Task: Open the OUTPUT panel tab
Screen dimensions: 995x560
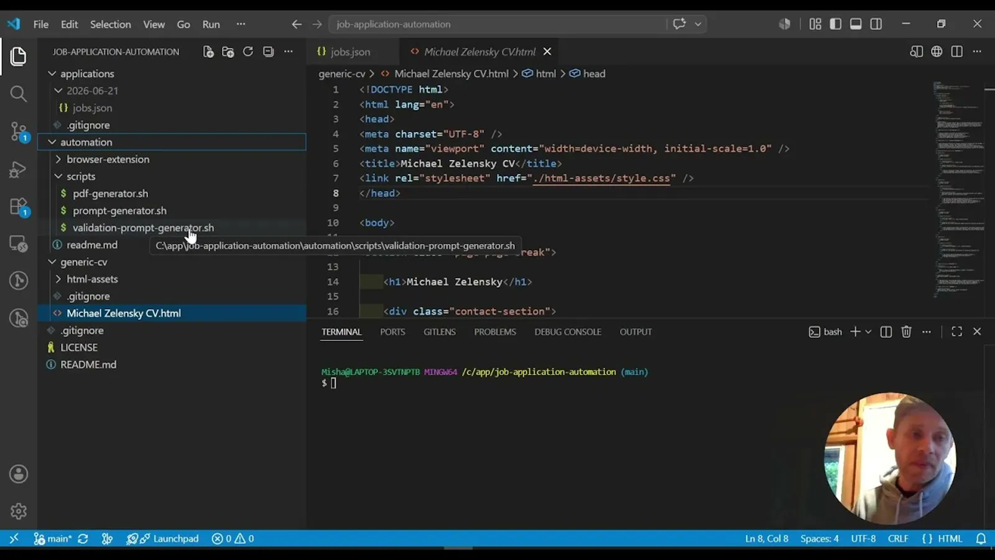Action: coord(636,332)
